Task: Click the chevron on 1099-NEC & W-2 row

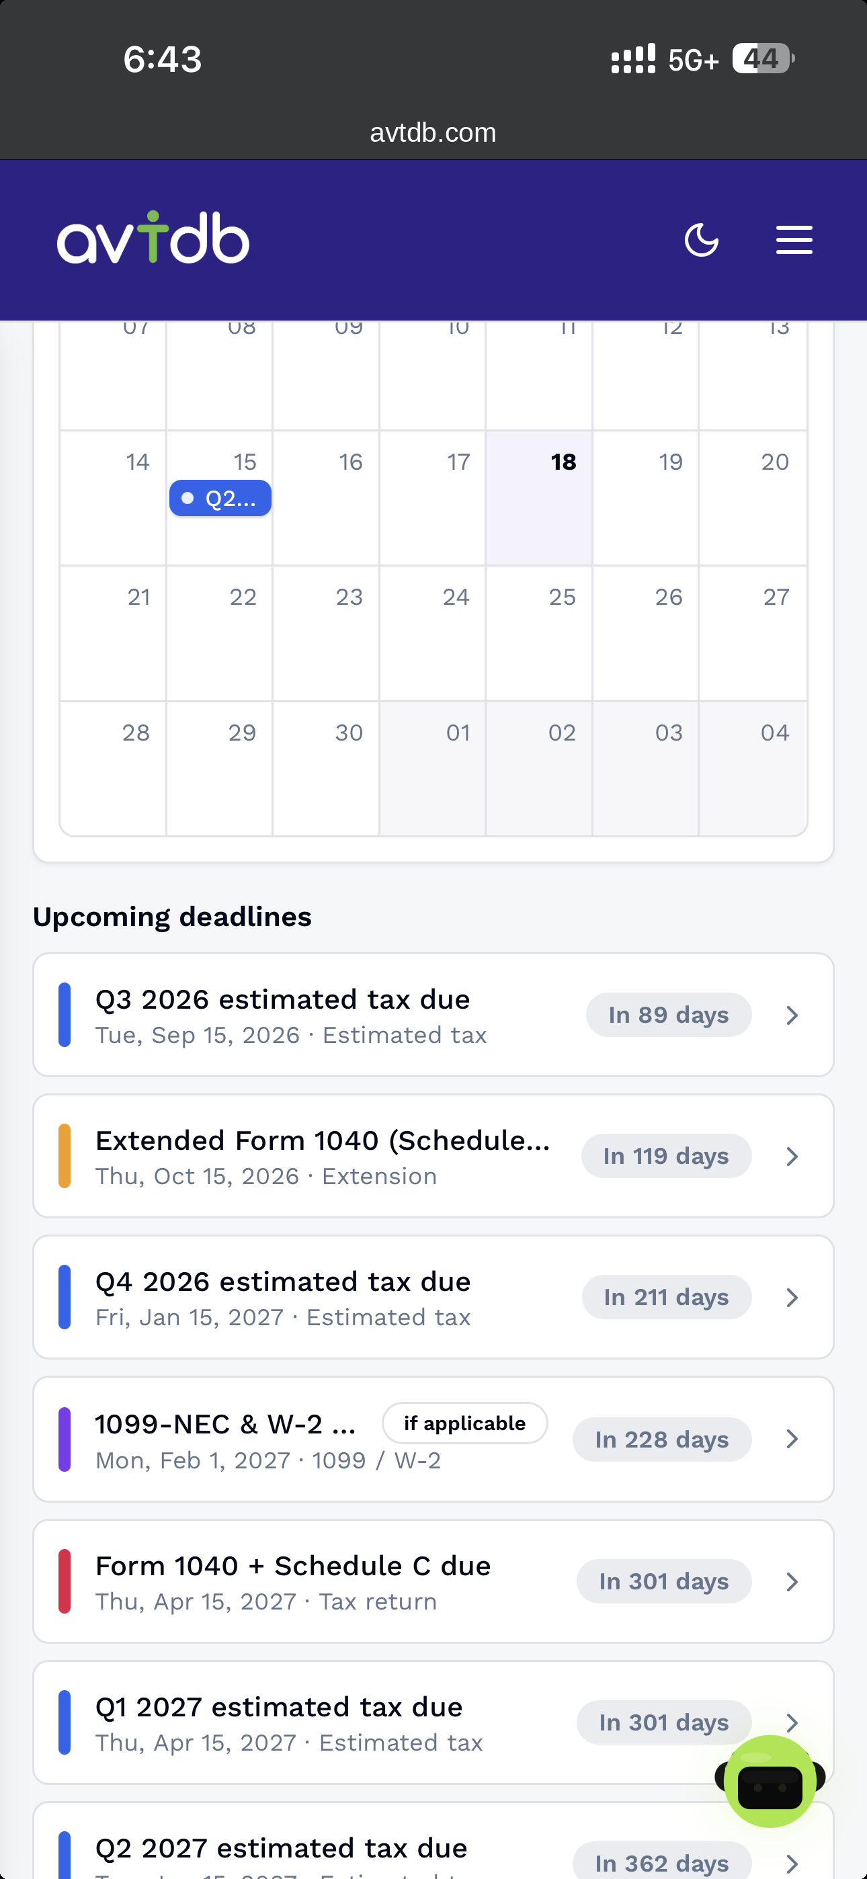Action: point(792,1438)
